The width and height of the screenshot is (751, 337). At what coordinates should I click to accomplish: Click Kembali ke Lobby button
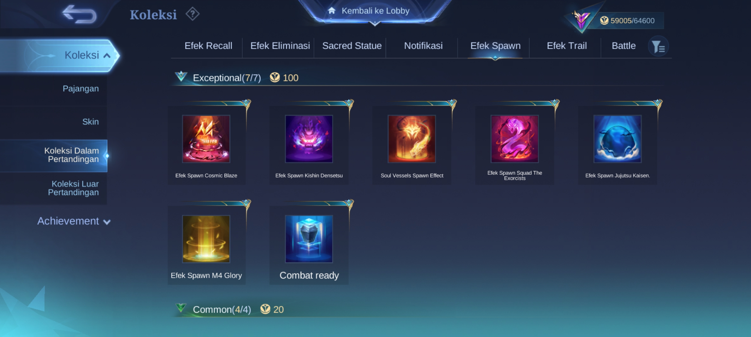(375, 11)
